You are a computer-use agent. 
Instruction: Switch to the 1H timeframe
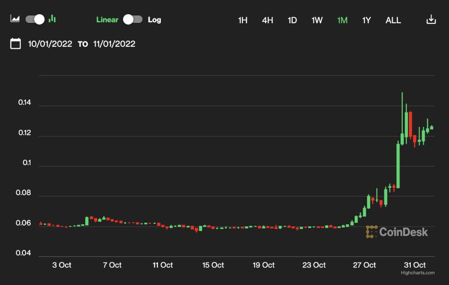(242, 20)
